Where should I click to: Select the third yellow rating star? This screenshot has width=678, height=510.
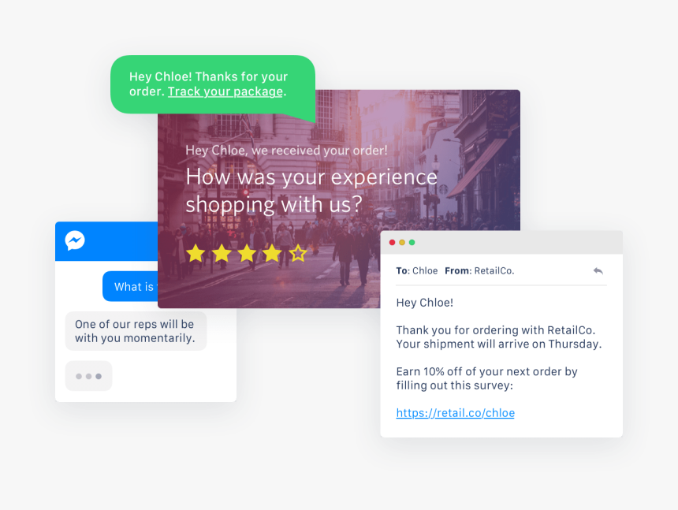247,253
